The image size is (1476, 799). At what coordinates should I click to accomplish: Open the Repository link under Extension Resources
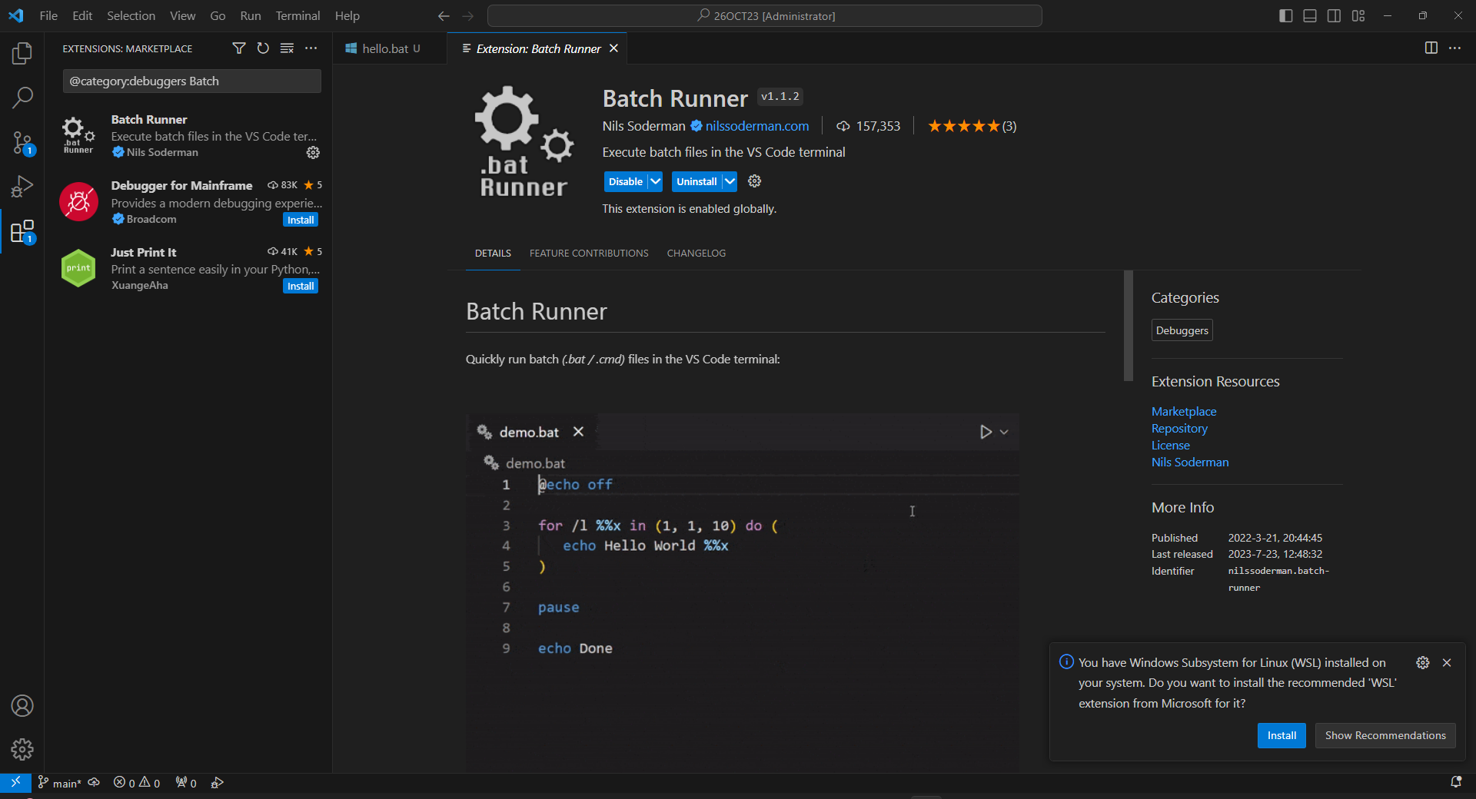point(1178,429)
